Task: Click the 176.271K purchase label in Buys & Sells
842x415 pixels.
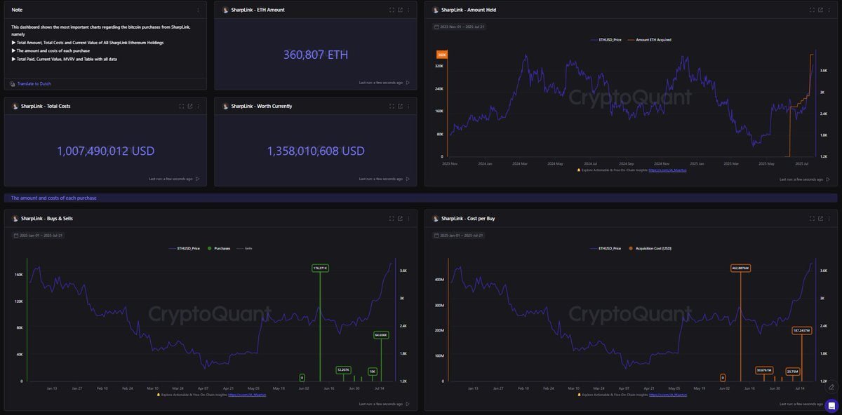Action: pos(321,268)
